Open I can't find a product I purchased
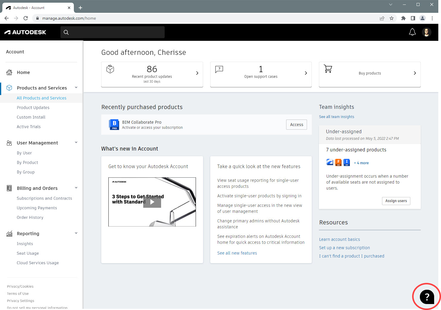 (352, 256)
